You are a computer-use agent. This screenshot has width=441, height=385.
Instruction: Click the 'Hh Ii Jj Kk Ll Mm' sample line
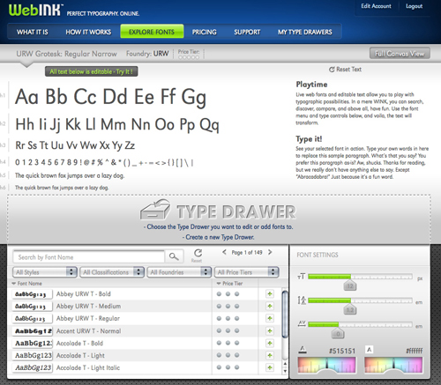click(x=117, y=124)
